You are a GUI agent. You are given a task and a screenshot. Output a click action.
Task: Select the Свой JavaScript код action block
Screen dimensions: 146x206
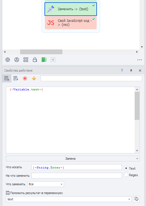coord(71,23)
